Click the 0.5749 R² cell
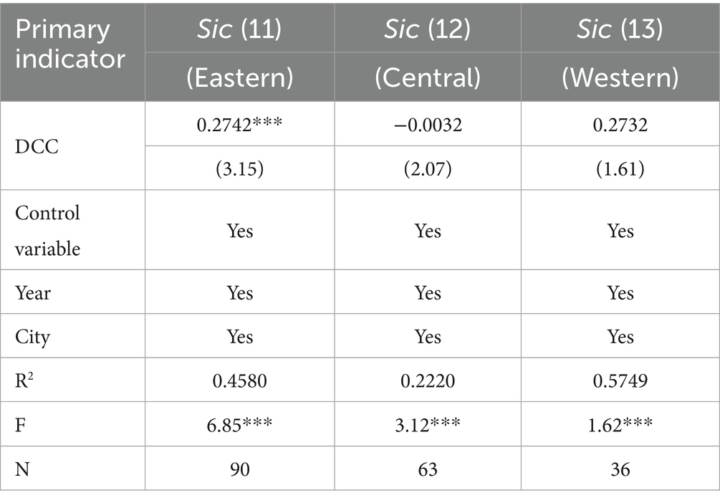Image resolution: width=720 pixels, height=503 pixels. (620, 380)
